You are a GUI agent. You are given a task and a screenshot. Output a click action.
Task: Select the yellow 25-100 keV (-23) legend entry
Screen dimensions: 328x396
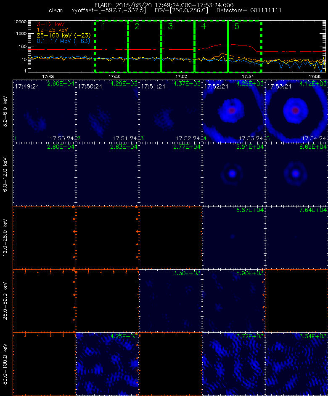coord(63,35)
